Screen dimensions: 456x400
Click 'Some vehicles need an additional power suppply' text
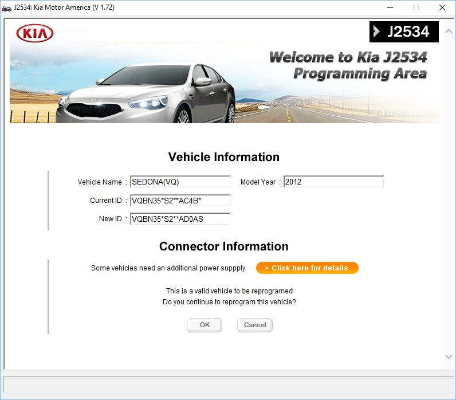coord(168,268)
